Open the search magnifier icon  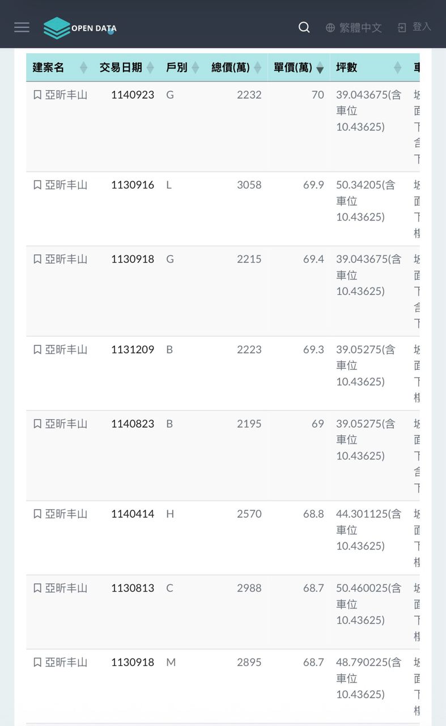point(304,27)
